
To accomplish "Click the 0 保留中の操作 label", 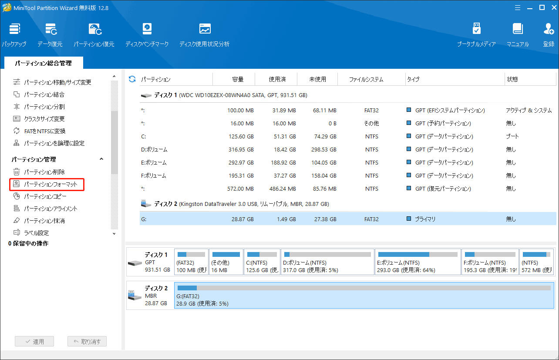I will [x=28, y=243].
